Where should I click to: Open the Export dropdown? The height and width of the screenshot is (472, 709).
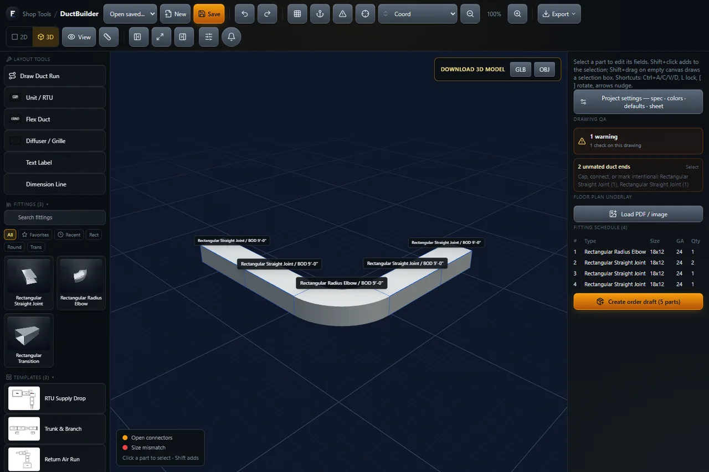[x=559, y=14]
